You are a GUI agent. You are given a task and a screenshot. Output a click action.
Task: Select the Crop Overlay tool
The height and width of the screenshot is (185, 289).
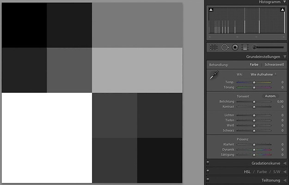coord(214,47)
